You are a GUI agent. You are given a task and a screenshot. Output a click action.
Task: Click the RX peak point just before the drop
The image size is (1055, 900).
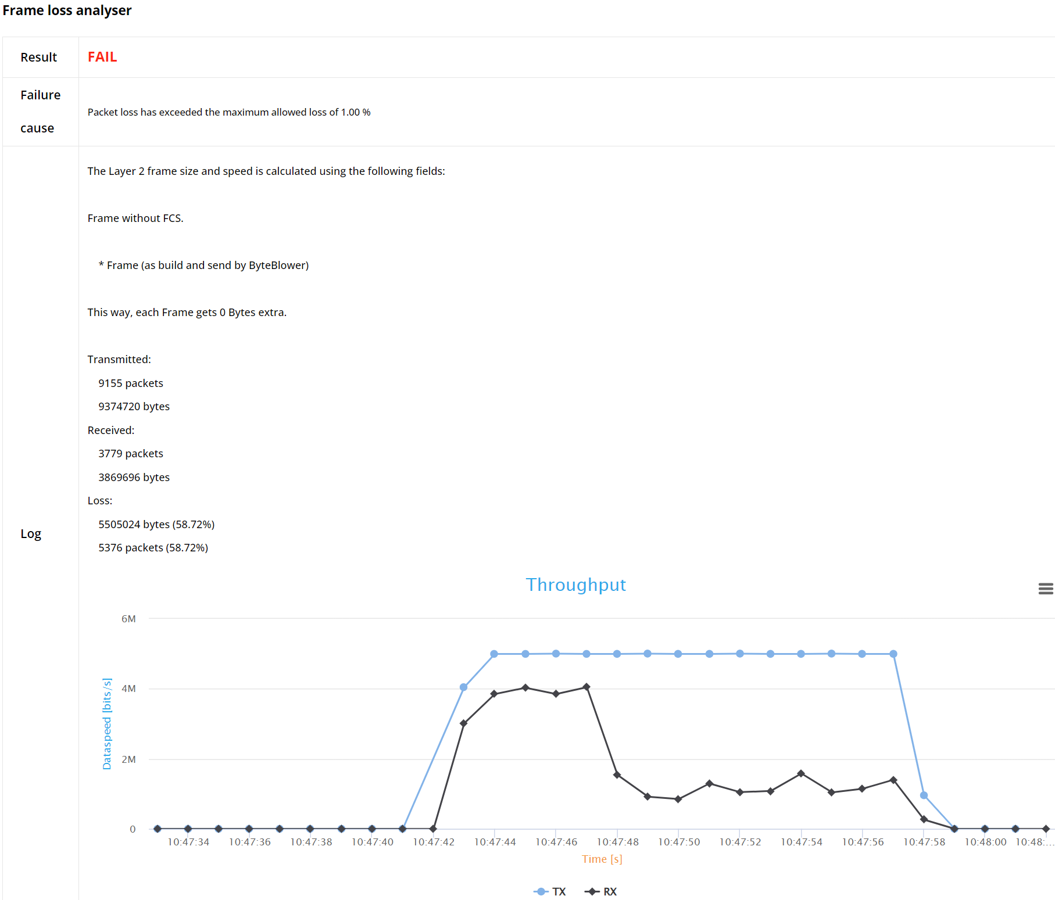click(x=586, y=687)
